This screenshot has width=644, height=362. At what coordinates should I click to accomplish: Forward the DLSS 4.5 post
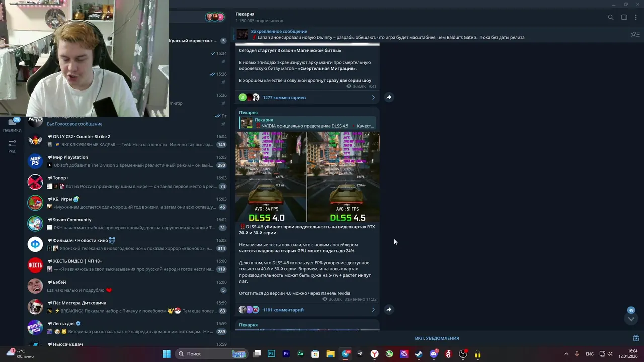coord(389,310)
